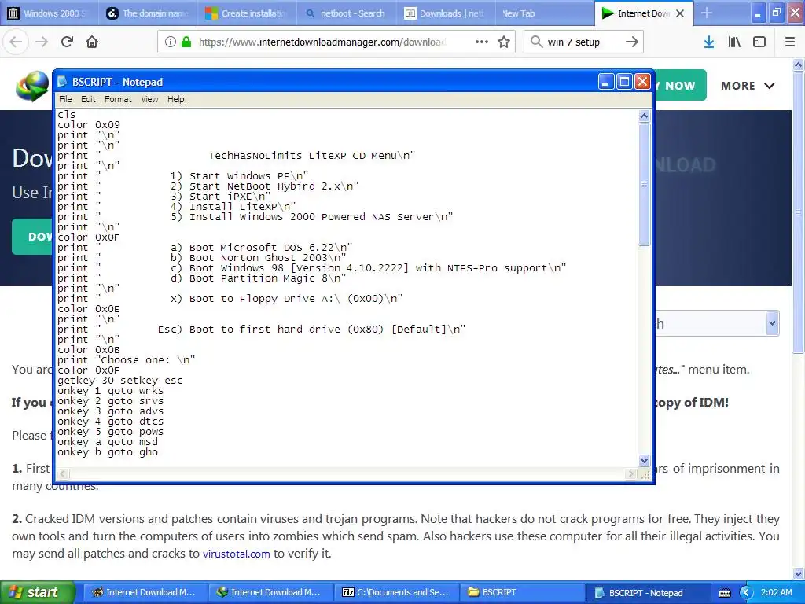Image resolution: width=805 pixels, height=604 pixels.
Task: Switch to the Downloads | netboot tab
Action: [445, 13]
